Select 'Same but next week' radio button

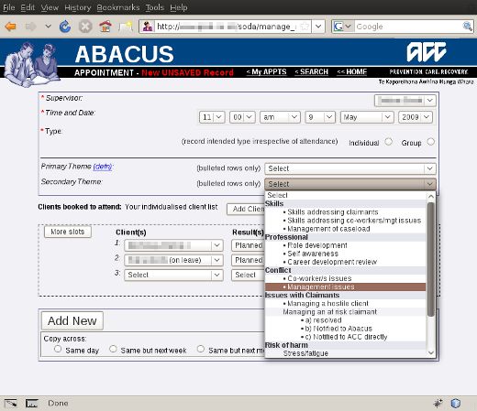click(x=113, y=349)
